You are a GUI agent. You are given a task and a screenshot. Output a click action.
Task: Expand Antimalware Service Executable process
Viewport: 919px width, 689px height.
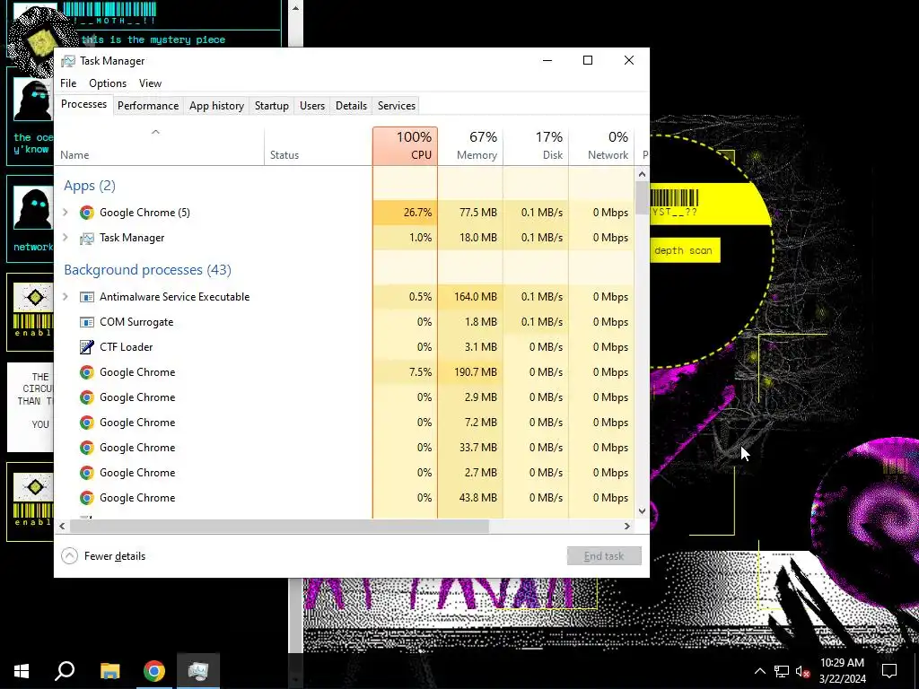click(66, 297)
